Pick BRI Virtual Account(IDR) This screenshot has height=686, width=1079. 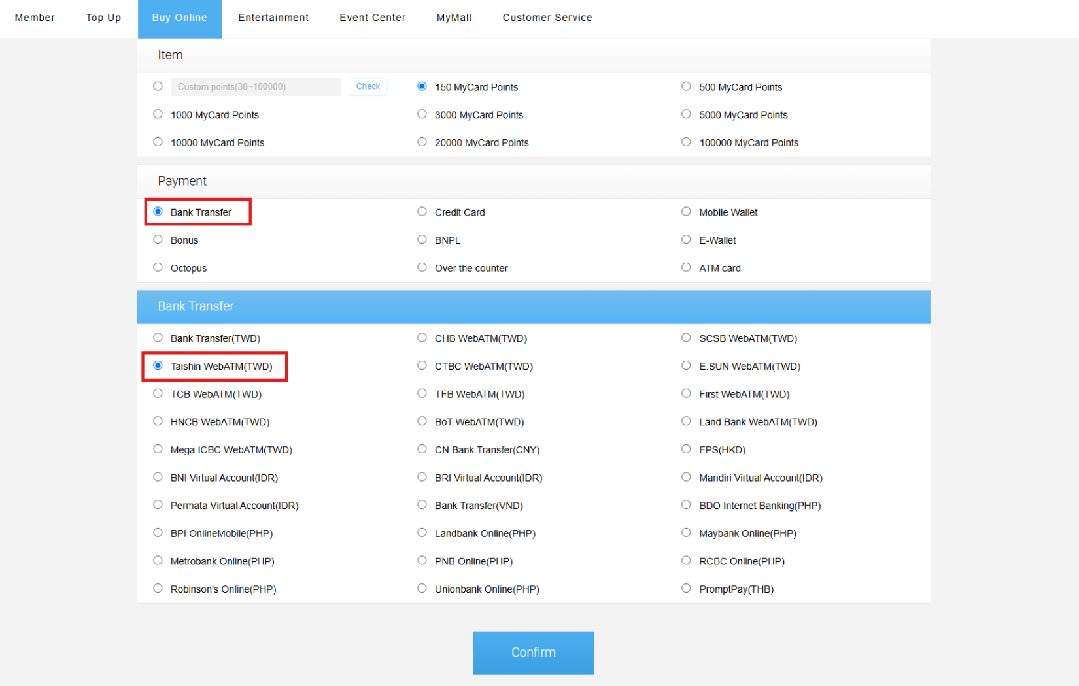[422, 477]
